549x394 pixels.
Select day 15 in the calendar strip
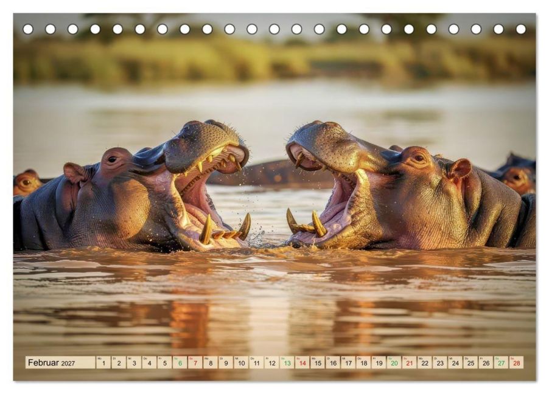[x=318, y=362]
